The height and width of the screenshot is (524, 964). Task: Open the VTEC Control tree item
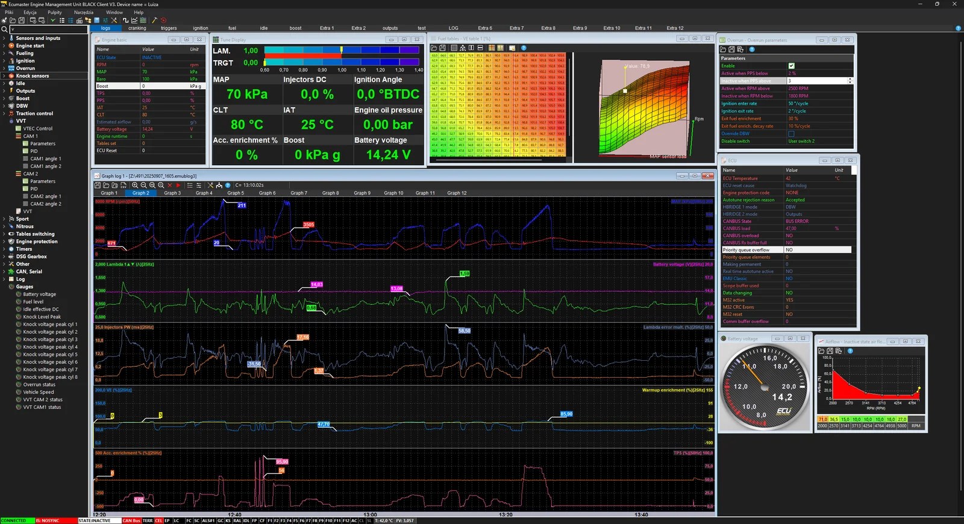click(38, 129)
